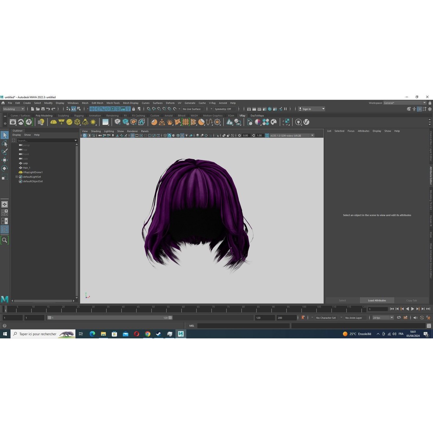Click the Select button in Attribute Editor
Screen dimensions: 433x433
coord(342,300)
